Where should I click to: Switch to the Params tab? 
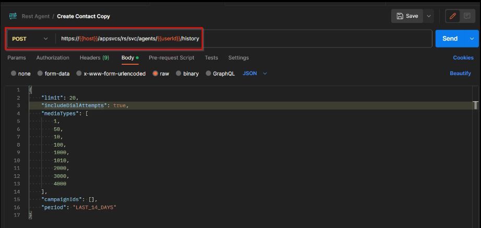[x=17, y=57]
